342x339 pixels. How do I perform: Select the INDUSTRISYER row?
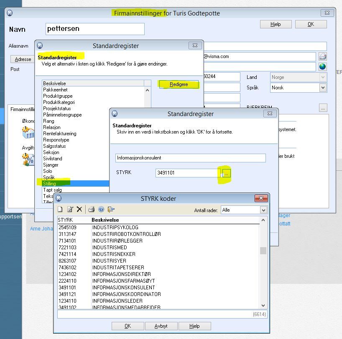[x=158, y=261]
